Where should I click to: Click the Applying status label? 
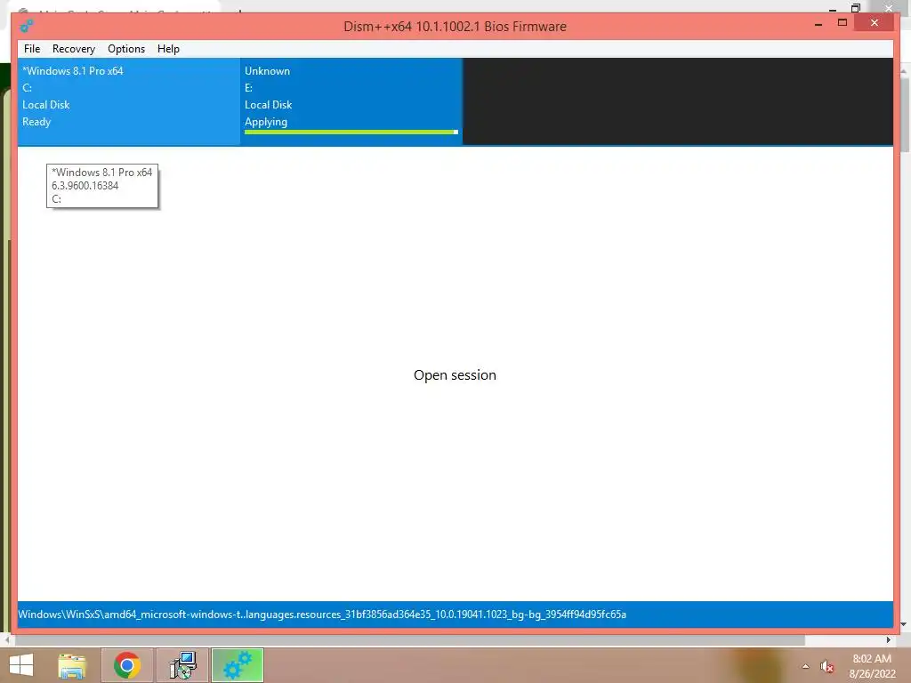[266, 122]
